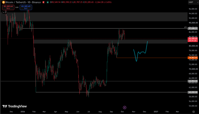The height and width of the screenshot is (114, 199).
Task: Click the red current price 83,285.65 label
Action: coord(193,39)
